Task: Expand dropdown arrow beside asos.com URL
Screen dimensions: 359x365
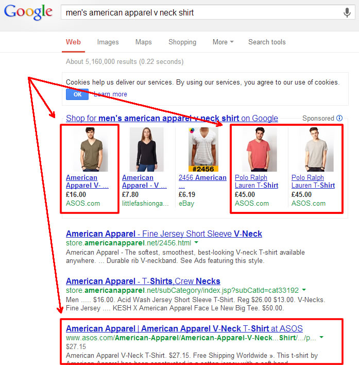Action: [x=321, y=337]
